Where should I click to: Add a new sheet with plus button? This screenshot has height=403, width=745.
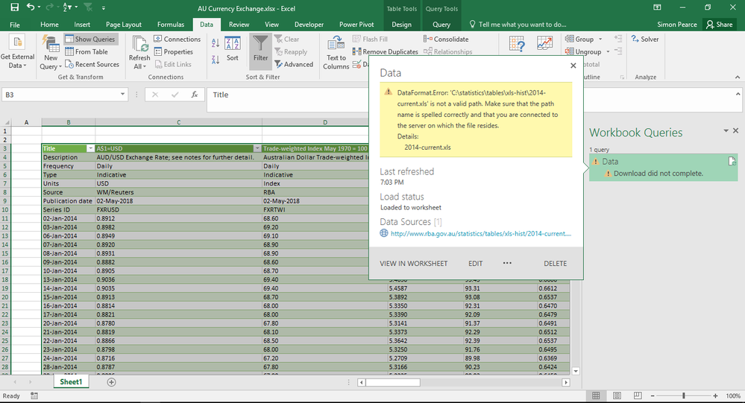(x=111, y=382)
